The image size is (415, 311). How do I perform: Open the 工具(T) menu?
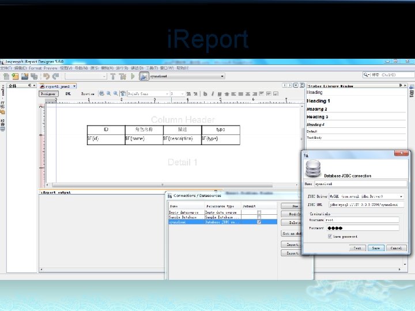[x=152, y=68]
